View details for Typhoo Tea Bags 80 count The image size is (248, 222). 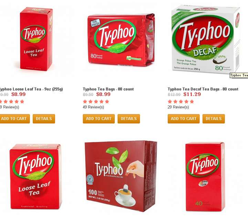click(x=129, y=119)
